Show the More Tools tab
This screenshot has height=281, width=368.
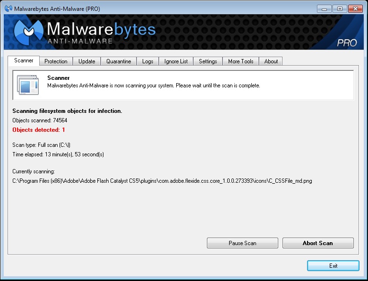click(240, 61)
